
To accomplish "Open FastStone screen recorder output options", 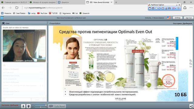I will point(173,8).
